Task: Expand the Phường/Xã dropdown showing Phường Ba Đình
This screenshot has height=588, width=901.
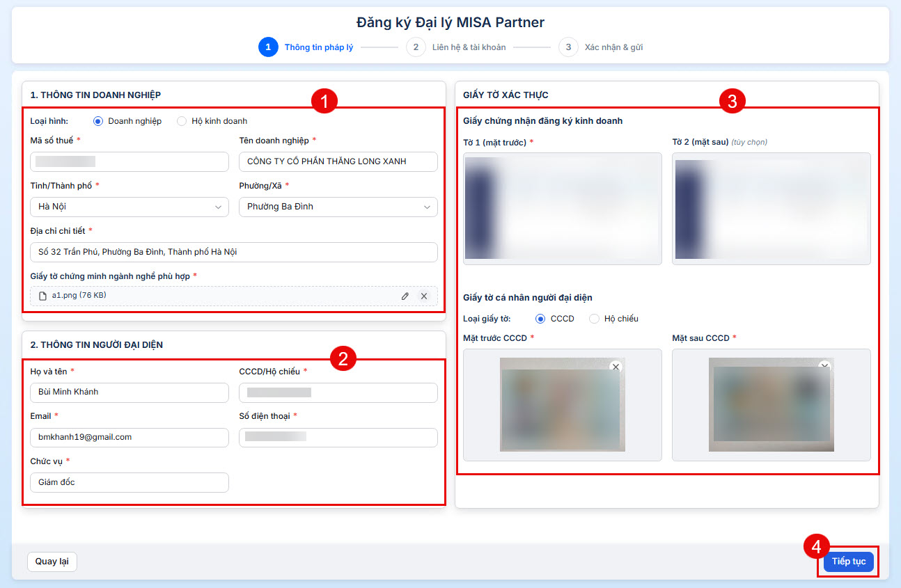Action: 338,207
